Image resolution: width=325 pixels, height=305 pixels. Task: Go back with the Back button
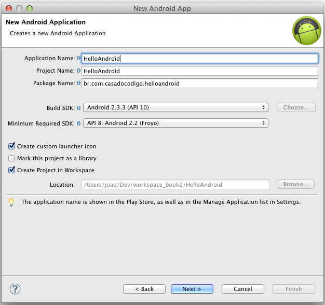(x=145, y=289)
